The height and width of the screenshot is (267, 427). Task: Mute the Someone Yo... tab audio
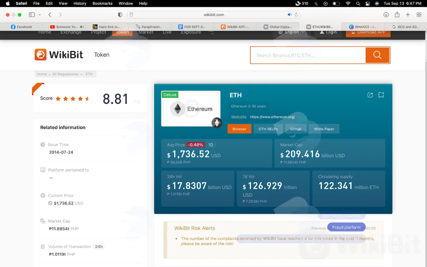82,27
